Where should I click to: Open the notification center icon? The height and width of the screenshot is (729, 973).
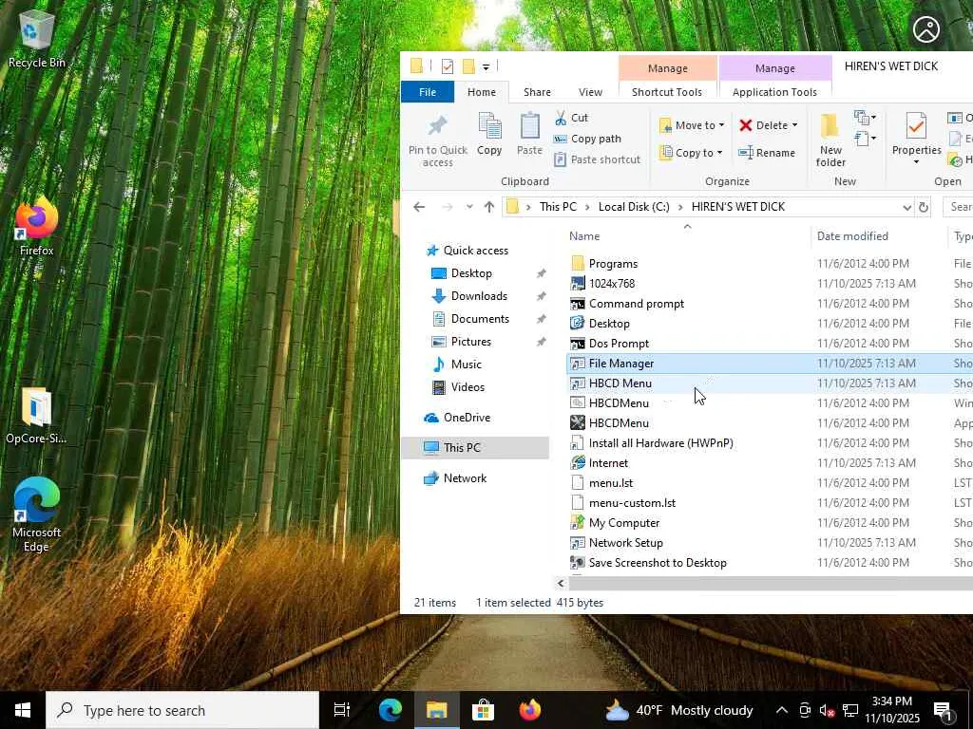tap(943, 710)
